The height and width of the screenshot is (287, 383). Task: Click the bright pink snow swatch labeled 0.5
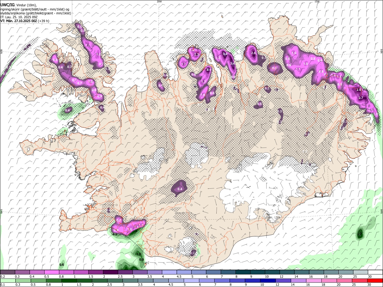[x=51, y=272]
